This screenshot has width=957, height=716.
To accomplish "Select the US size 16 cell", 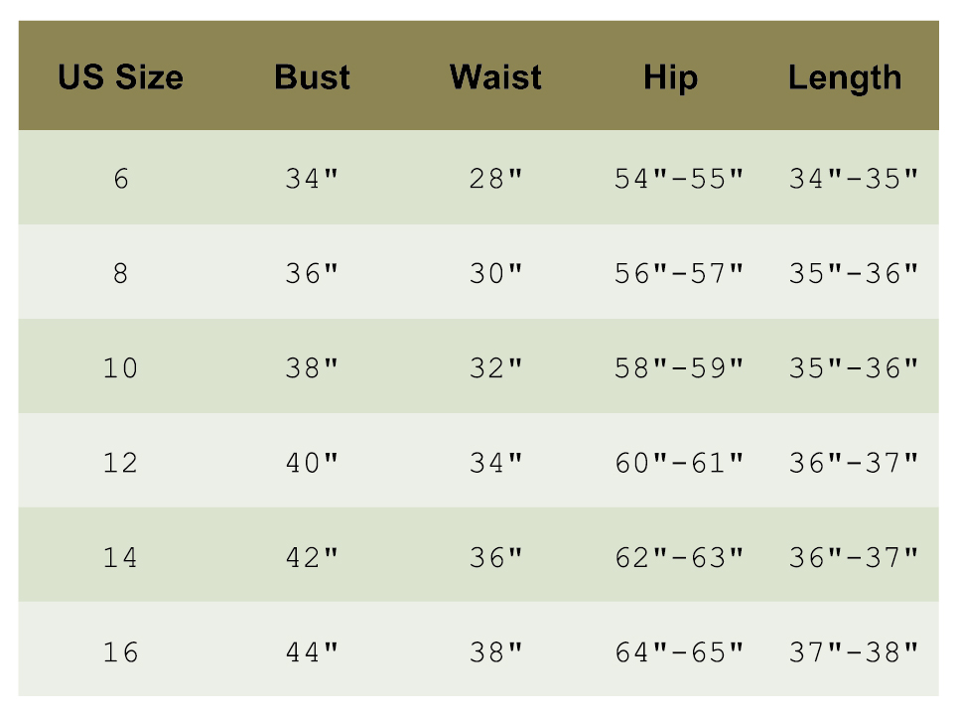I will click(x=120, y=652).
